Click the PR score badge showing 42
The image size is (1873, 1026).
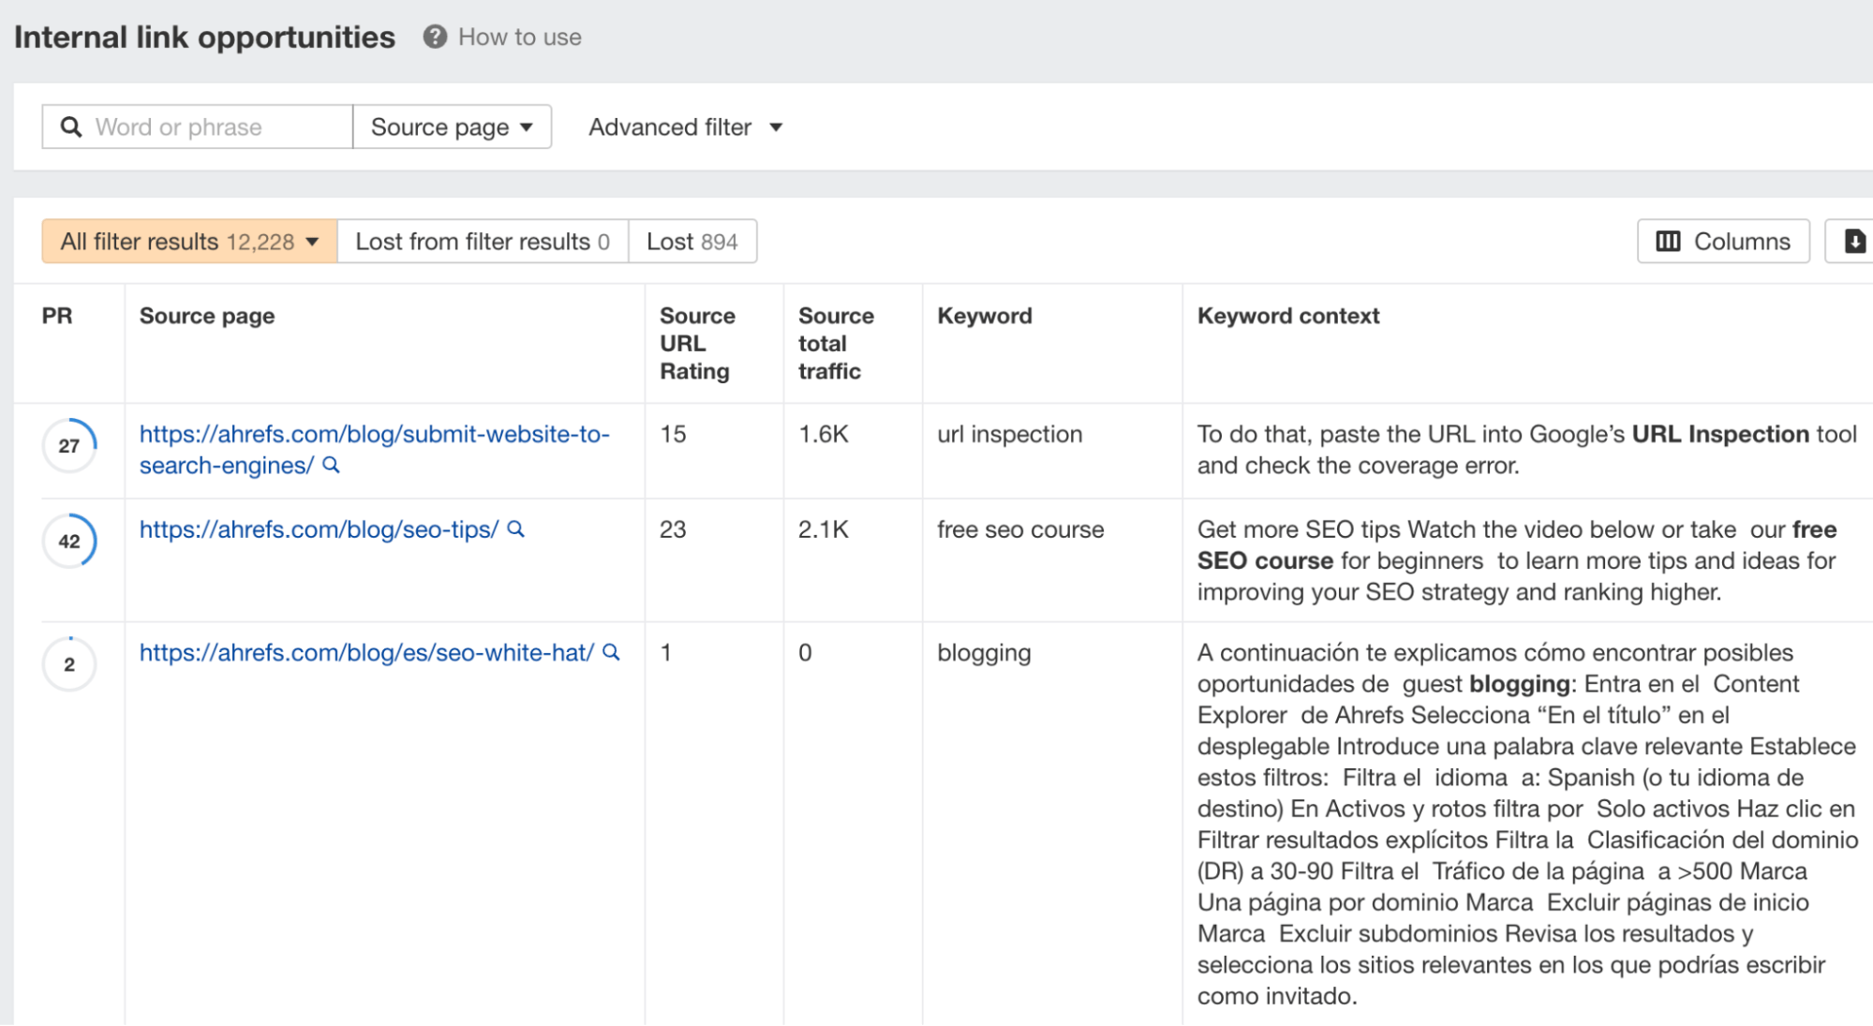tap(70, 540)
